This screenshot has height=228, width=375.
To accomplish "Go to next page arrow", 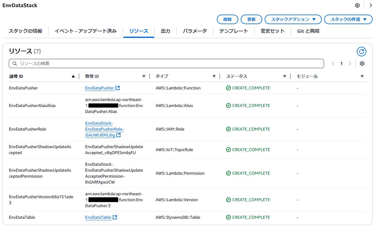I will [350, 63].
